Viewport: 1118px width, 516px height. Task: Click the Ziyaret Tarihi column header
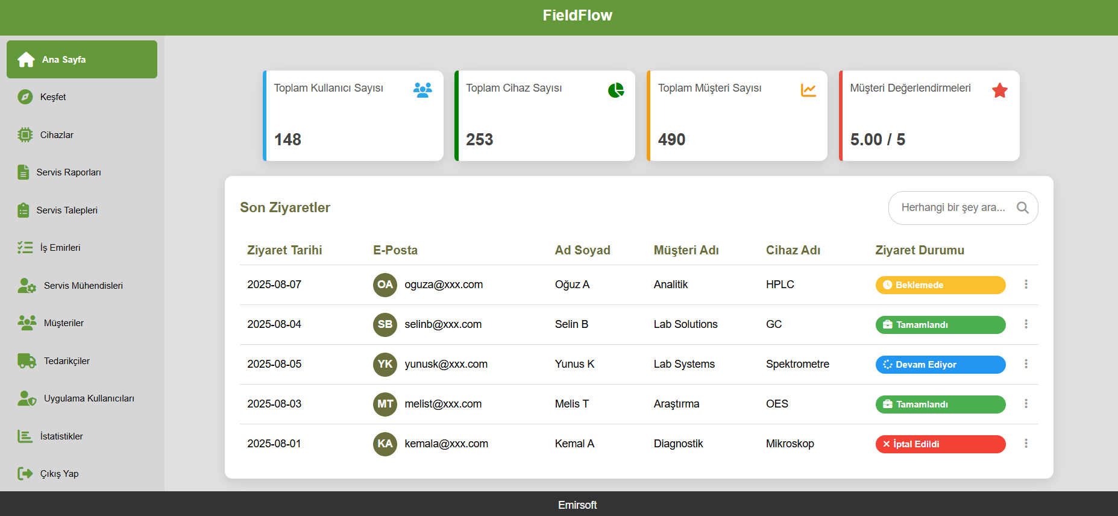284,250
